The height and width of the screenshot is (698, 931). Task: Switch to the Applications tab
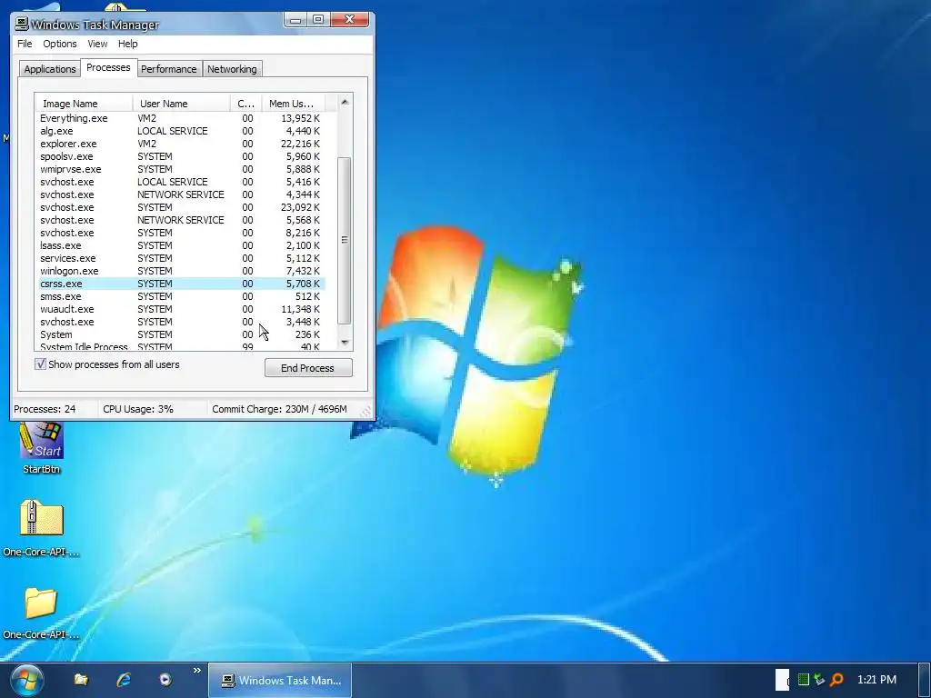tap(50, 69)
